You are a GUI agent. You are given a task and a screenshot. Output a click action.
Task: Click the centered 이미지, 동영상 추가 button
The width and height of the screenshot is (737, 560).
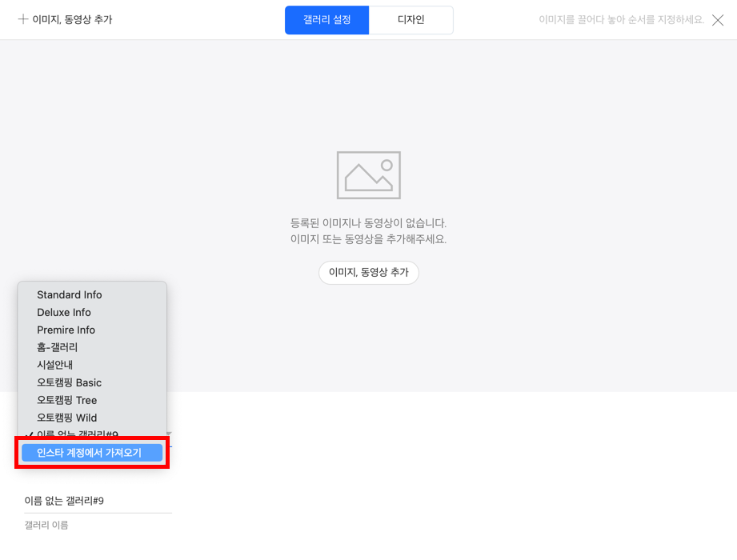pos(368,273)
